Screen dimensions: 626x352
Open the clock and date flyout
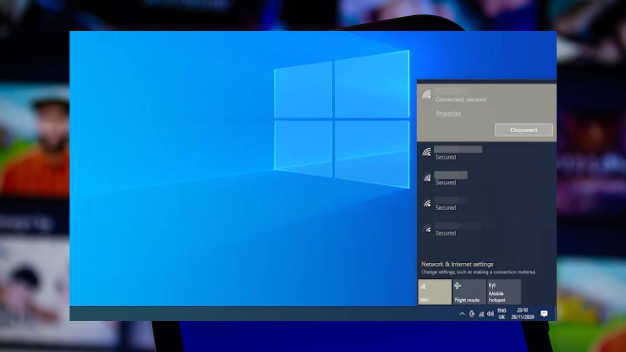[523, 314]
